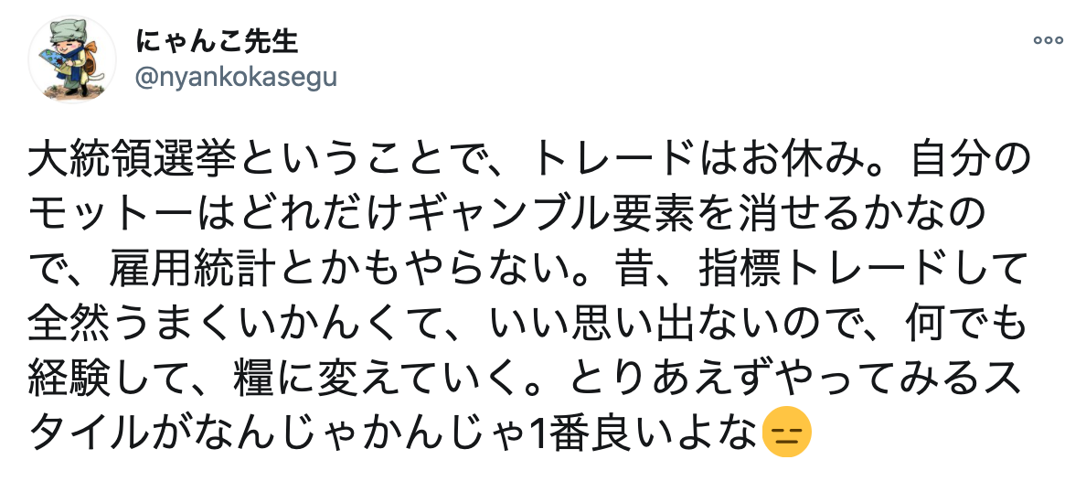Open the three-dot more options menu

[x=1047, y=40]
